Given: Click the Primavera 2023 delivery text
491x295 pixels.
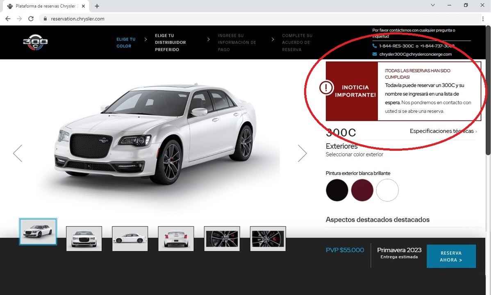Looking at the screenshot, I should pos(399,250).
